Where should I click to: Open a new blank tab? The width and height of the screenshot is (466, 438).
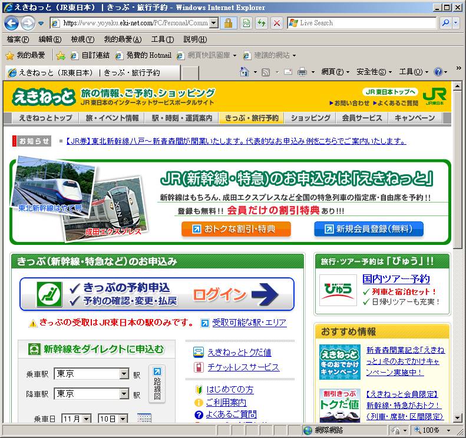coord(190,73)
